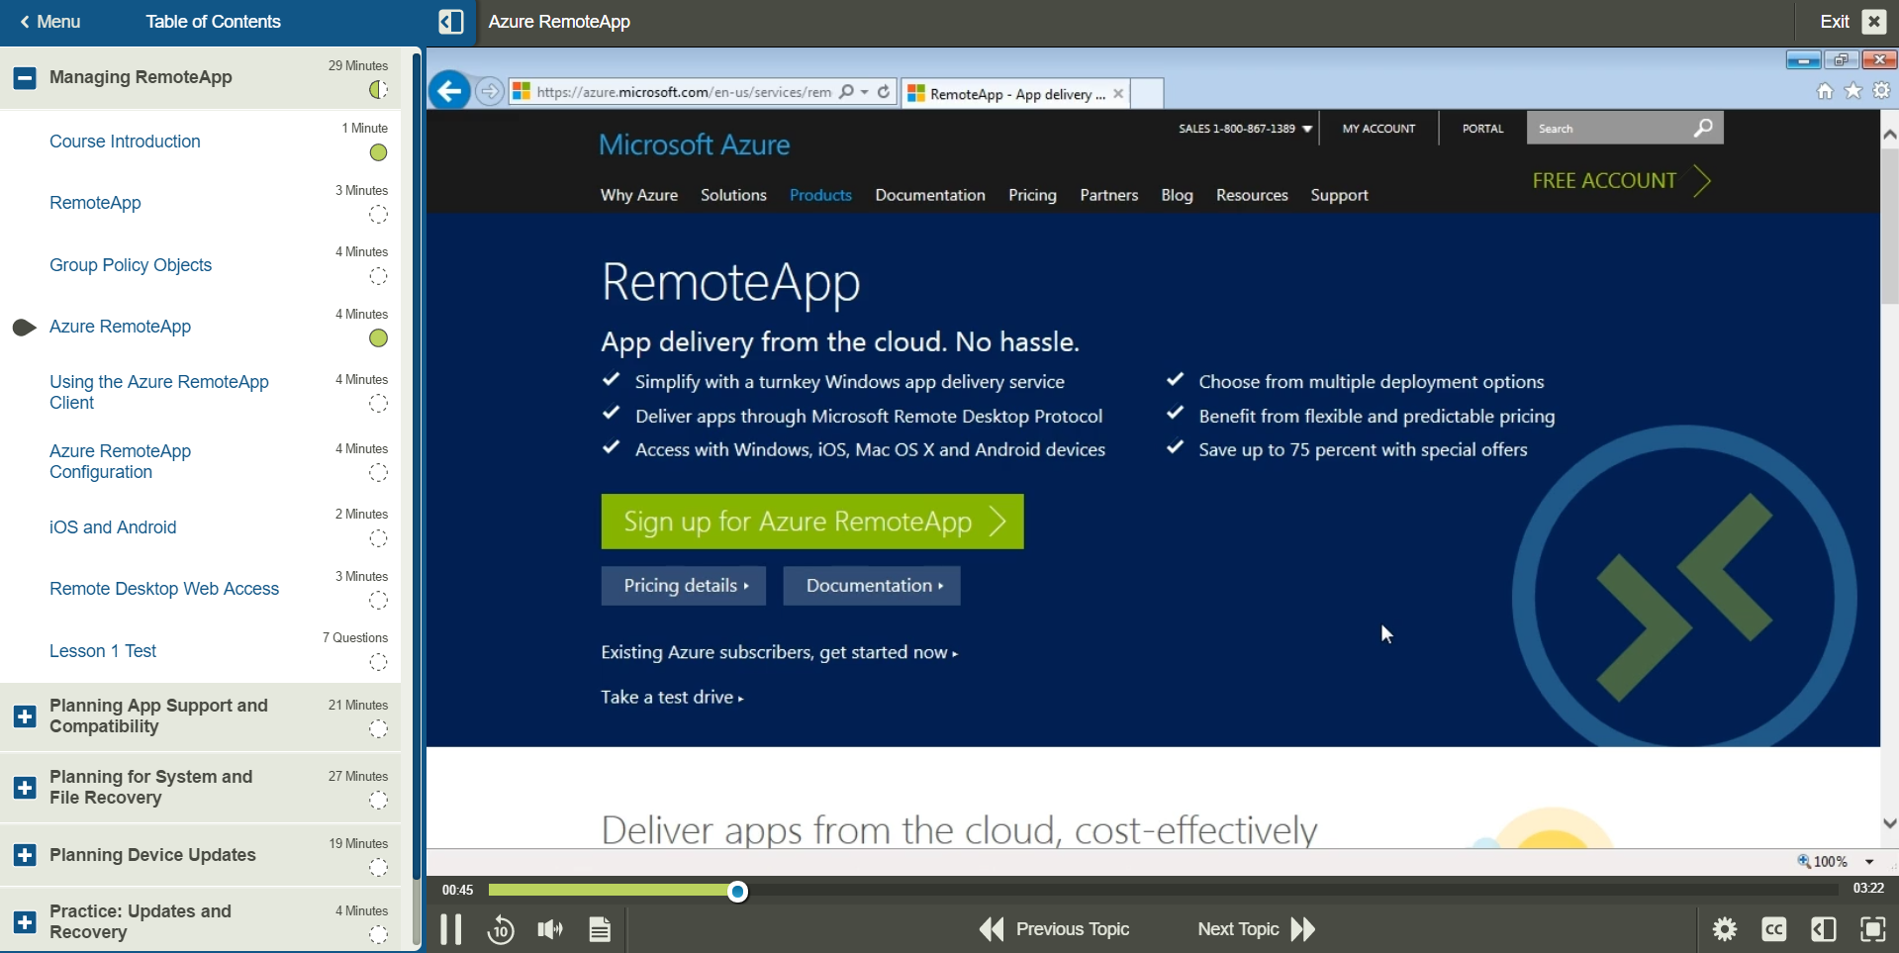Collapse the Managing RemoteApp section
Image resolution: width=1899 pixels, height=953 pixels.
tap(25, 77)
